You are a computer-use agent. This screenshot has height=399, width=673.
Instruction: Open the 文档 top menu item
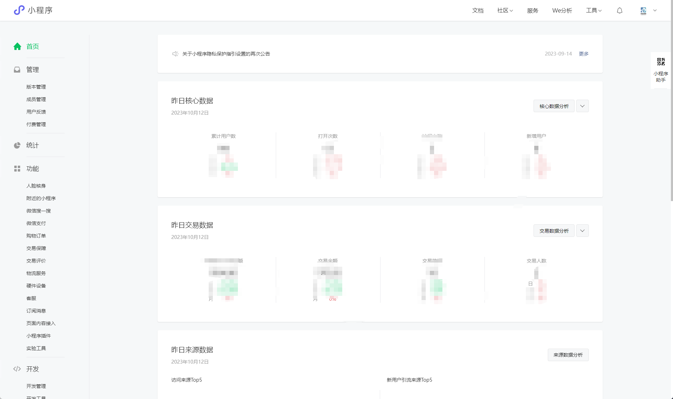coord(478,11)
